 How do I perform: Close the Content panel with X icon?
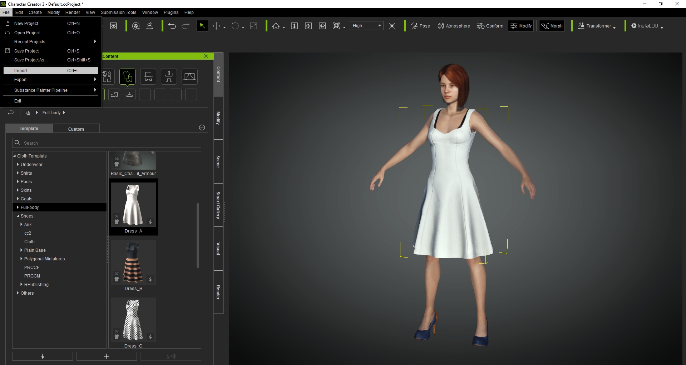[x=206, y=56]
